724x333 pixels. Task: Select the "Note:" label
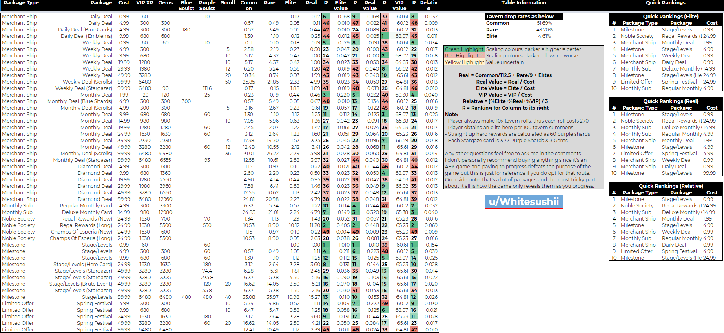point(452,115)
